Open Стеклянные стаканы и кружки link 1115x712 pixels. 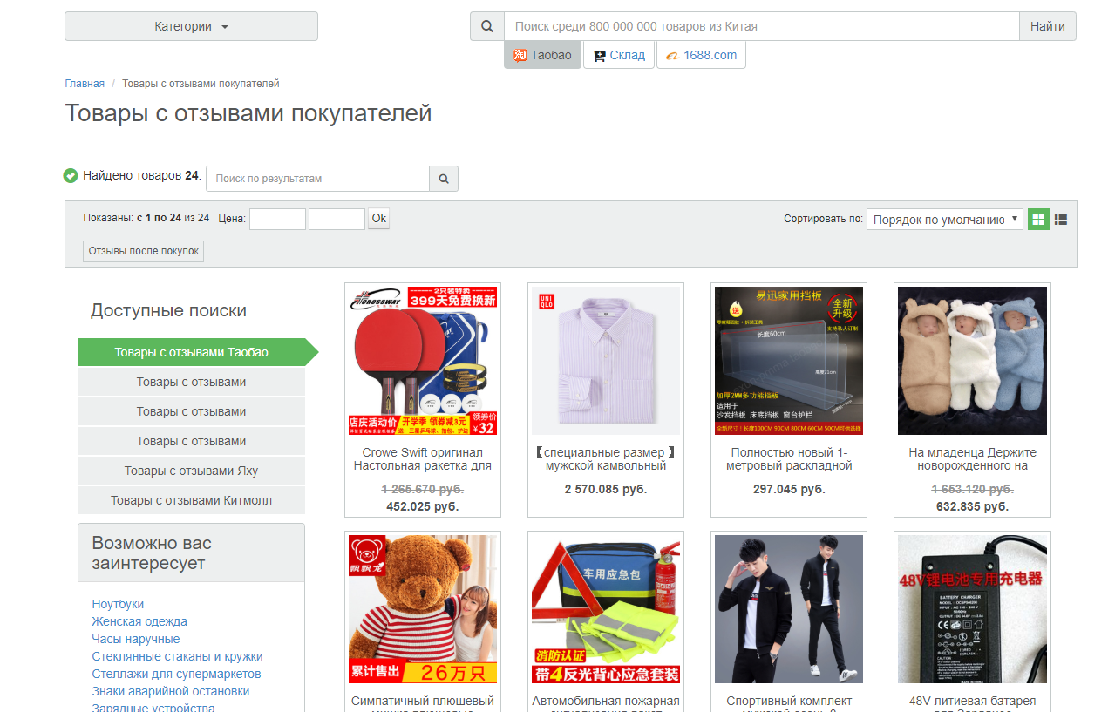178,656
